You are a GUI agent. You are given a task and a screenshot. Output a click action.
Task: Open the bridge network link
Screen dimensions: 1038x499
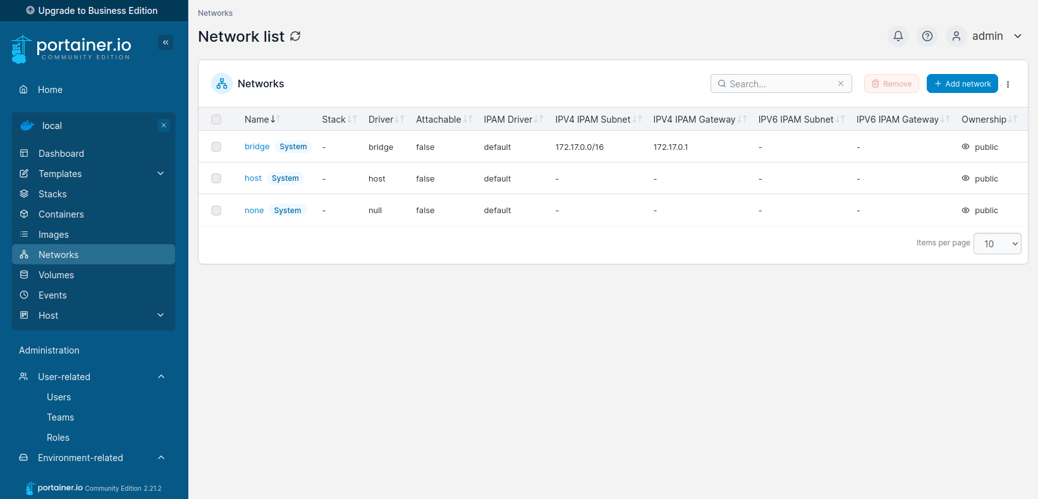257,147
